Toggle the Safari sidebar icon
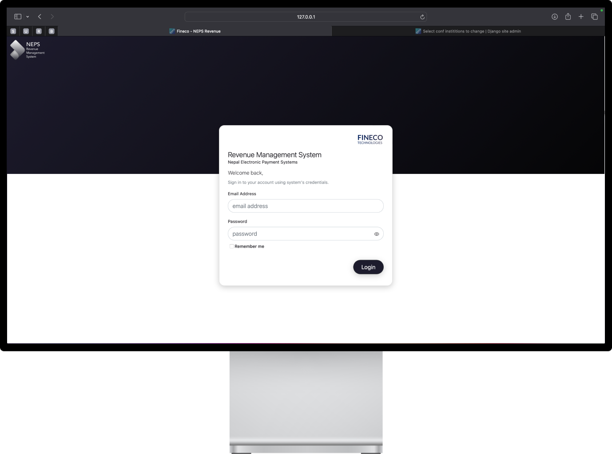This screenshot has width=612, height=454. click(17, 16)
